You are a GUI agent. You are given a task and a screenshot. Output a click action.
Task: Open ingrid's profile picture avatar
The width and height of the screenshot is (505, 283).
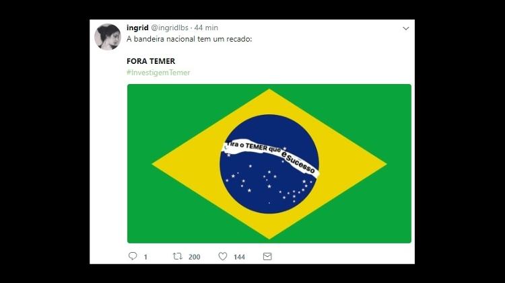[108, 37]
